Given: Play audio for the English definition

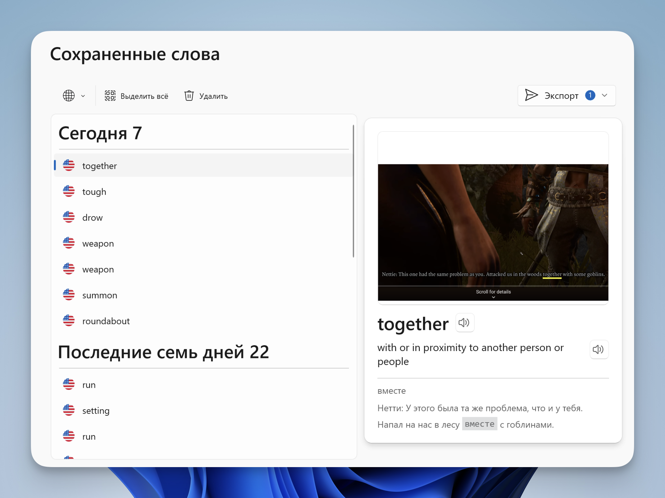Looking at the screenshot, I should pos(599,349).
